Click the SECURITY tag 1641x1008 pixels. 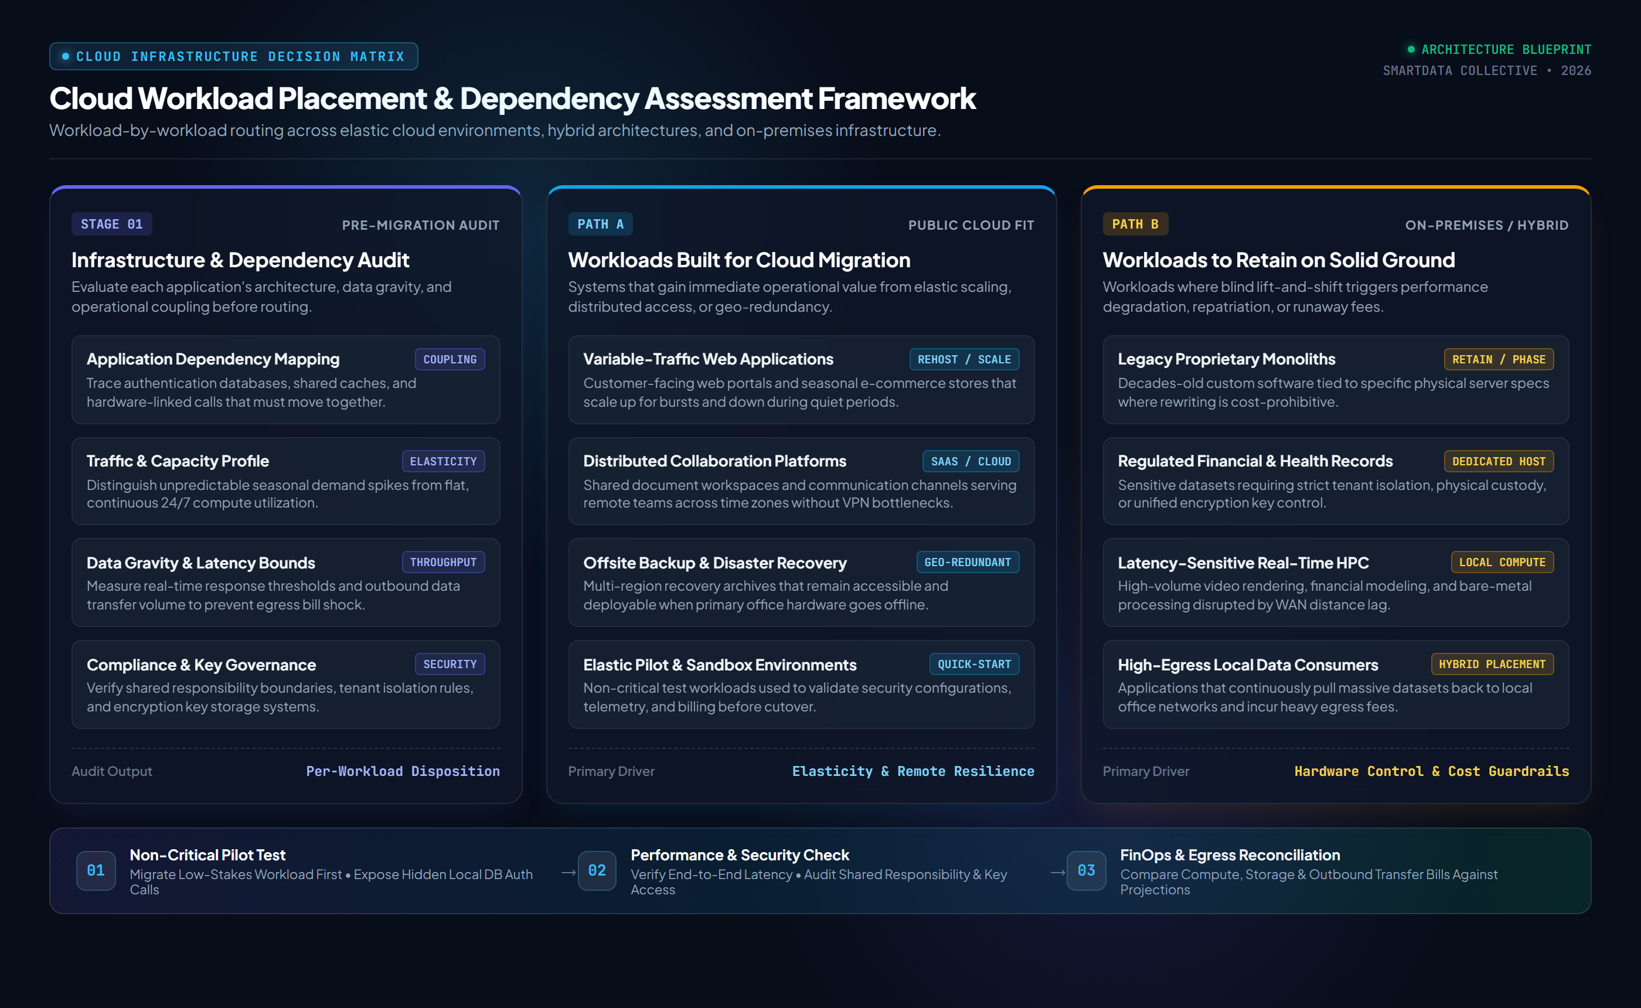click(x=450, y=664)
